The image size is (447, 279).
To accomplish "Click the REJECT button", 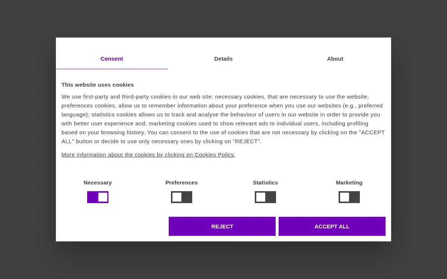I will (222, 226).
